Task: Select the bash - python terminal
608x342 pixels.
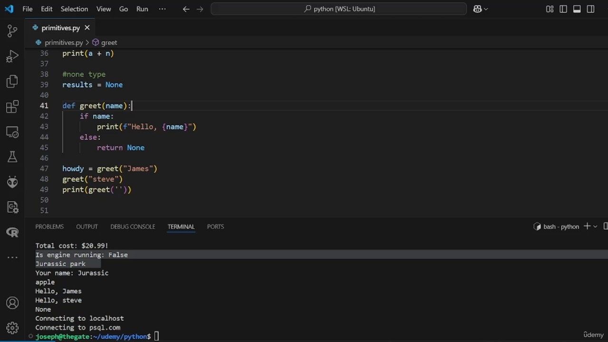Action: pos(556,227)
